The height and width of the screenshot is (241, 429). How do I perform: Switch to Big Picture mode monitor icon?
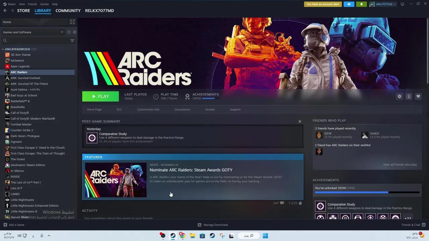402,4
